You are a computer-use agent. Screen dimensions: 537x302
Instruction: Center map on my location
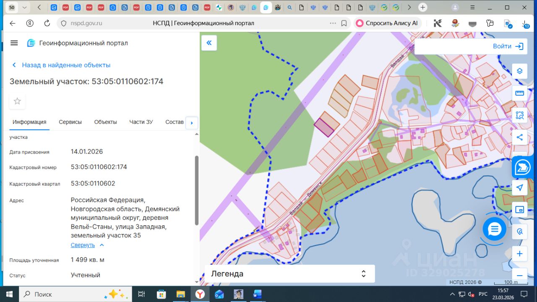click(x=519, y=187)
